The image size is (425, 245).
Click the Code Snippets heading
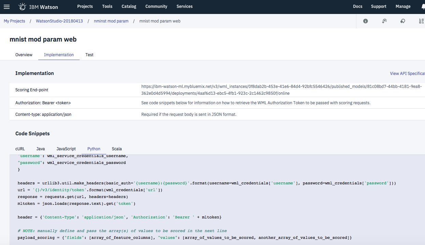pyautogui.click(x=32, y=134)
